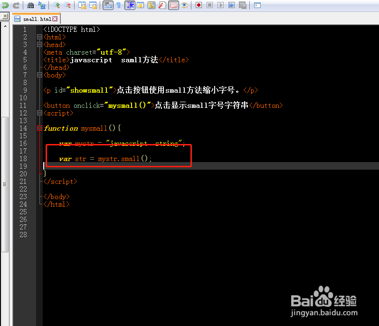Click line number 1 in the margin
Viewport: 379px width, 326px height.
point(25,29)
